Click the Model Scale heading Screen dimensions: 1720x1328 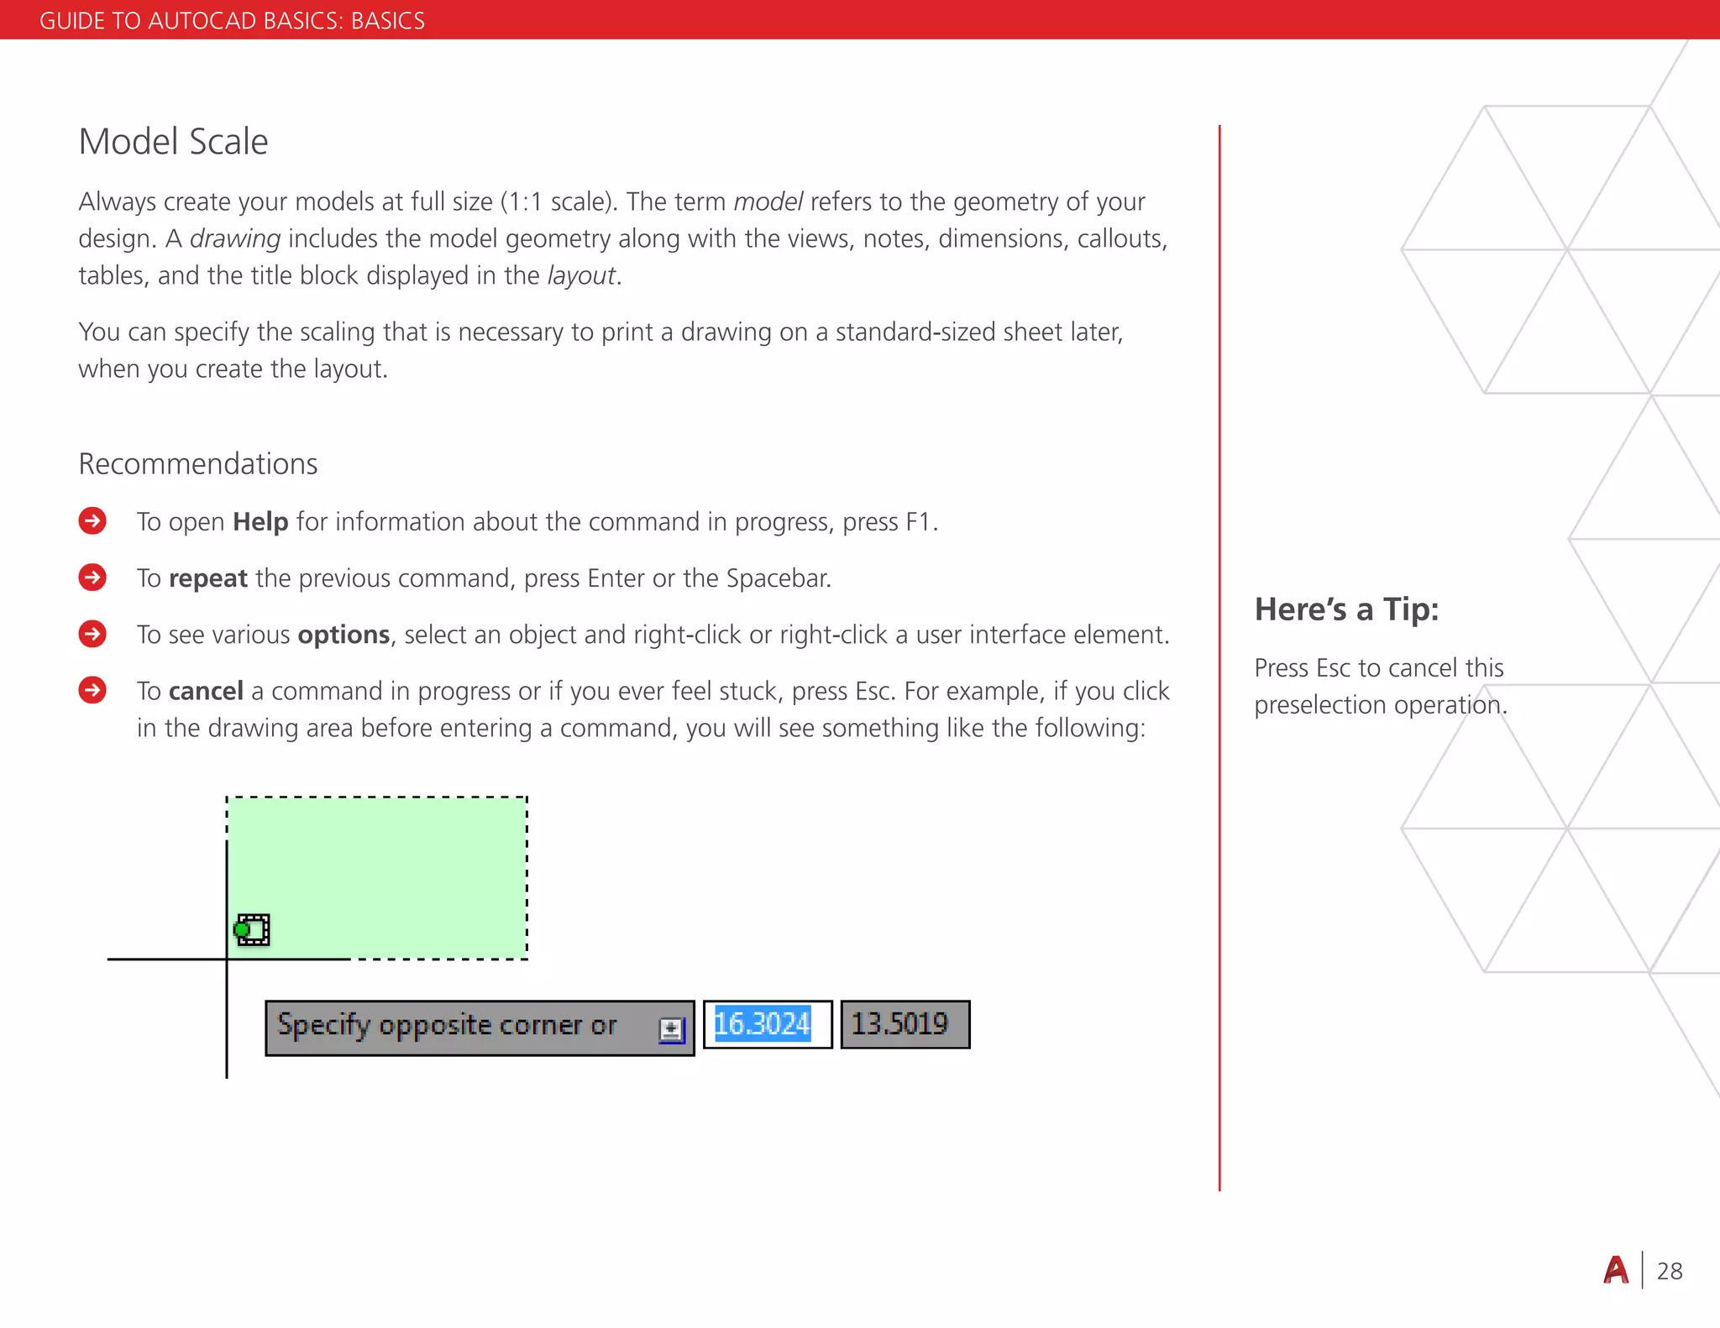click(173, 141)
